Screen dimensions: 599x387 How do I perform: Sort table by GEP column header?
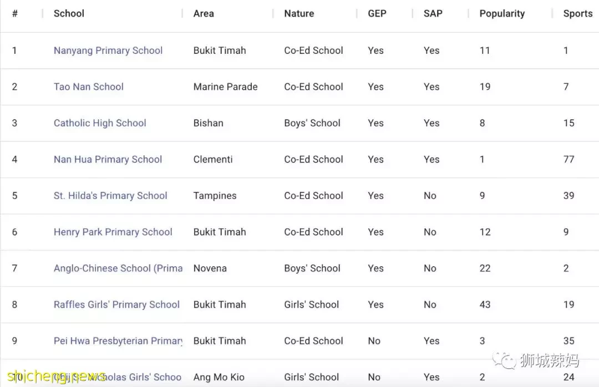tap(377, 13)
